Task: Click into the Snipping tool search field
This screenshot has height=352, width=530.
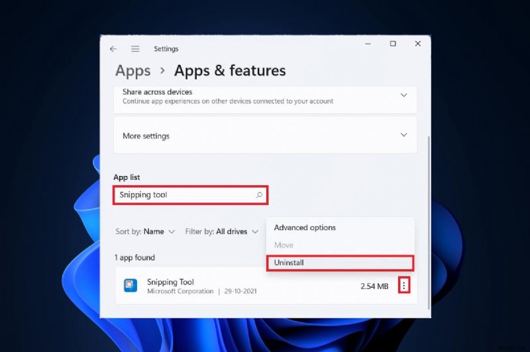Action: [x=190, y=195]
